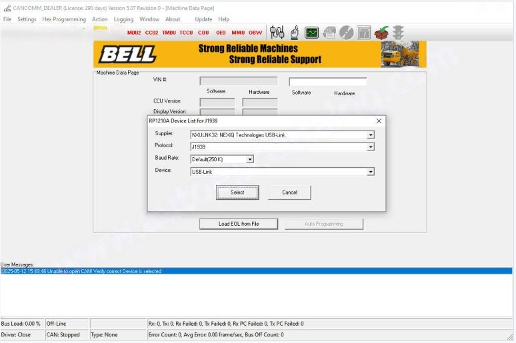This screenshot has height=343, width=516.
Task: Open the Update menu
Action: 203,19
